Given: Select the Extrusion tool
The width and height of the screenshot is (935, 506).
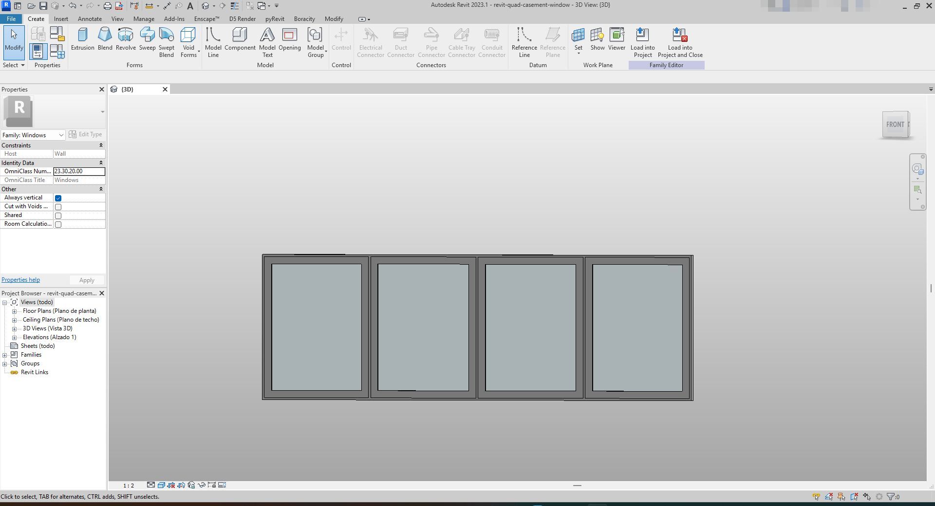Looking at the screenshot, I should (82, 39).
